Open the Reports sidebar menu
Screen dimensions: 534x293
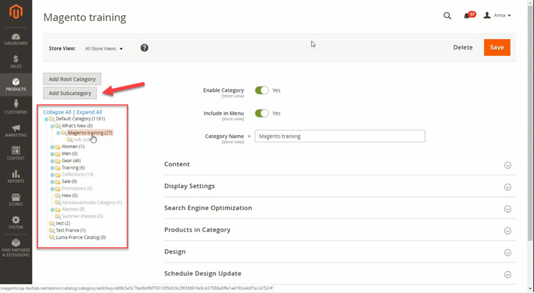coord(16,176)
